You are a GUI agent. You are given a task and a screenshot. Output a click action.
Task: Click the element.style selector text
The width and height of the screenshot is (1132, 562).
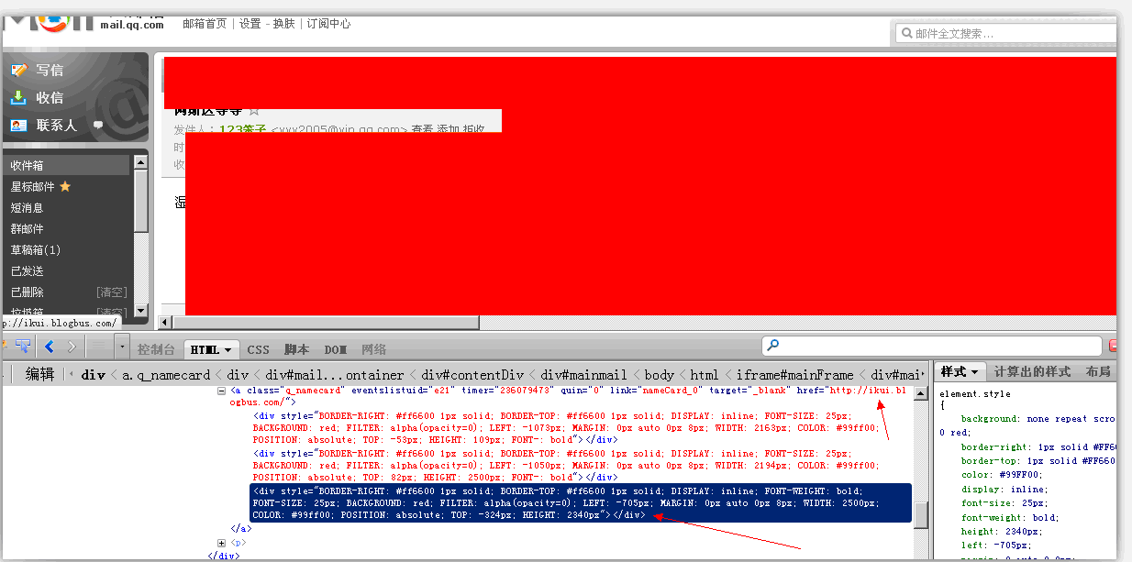click(974, 394)
